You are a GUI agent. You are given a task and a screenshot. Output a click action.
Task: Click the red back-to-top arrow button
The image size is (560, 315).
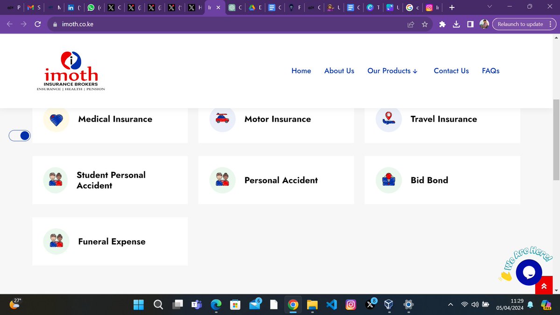point(544,286)
